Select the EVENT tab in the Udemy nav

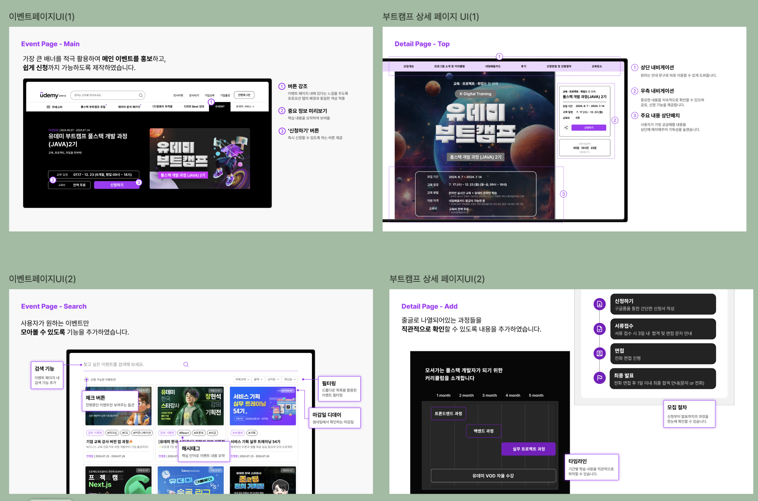coord(220,107)
